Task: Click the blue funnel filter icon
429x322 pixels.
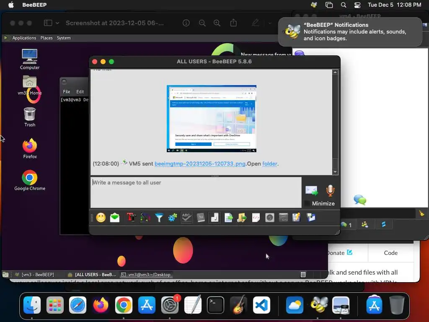Action: coord(159,218)
